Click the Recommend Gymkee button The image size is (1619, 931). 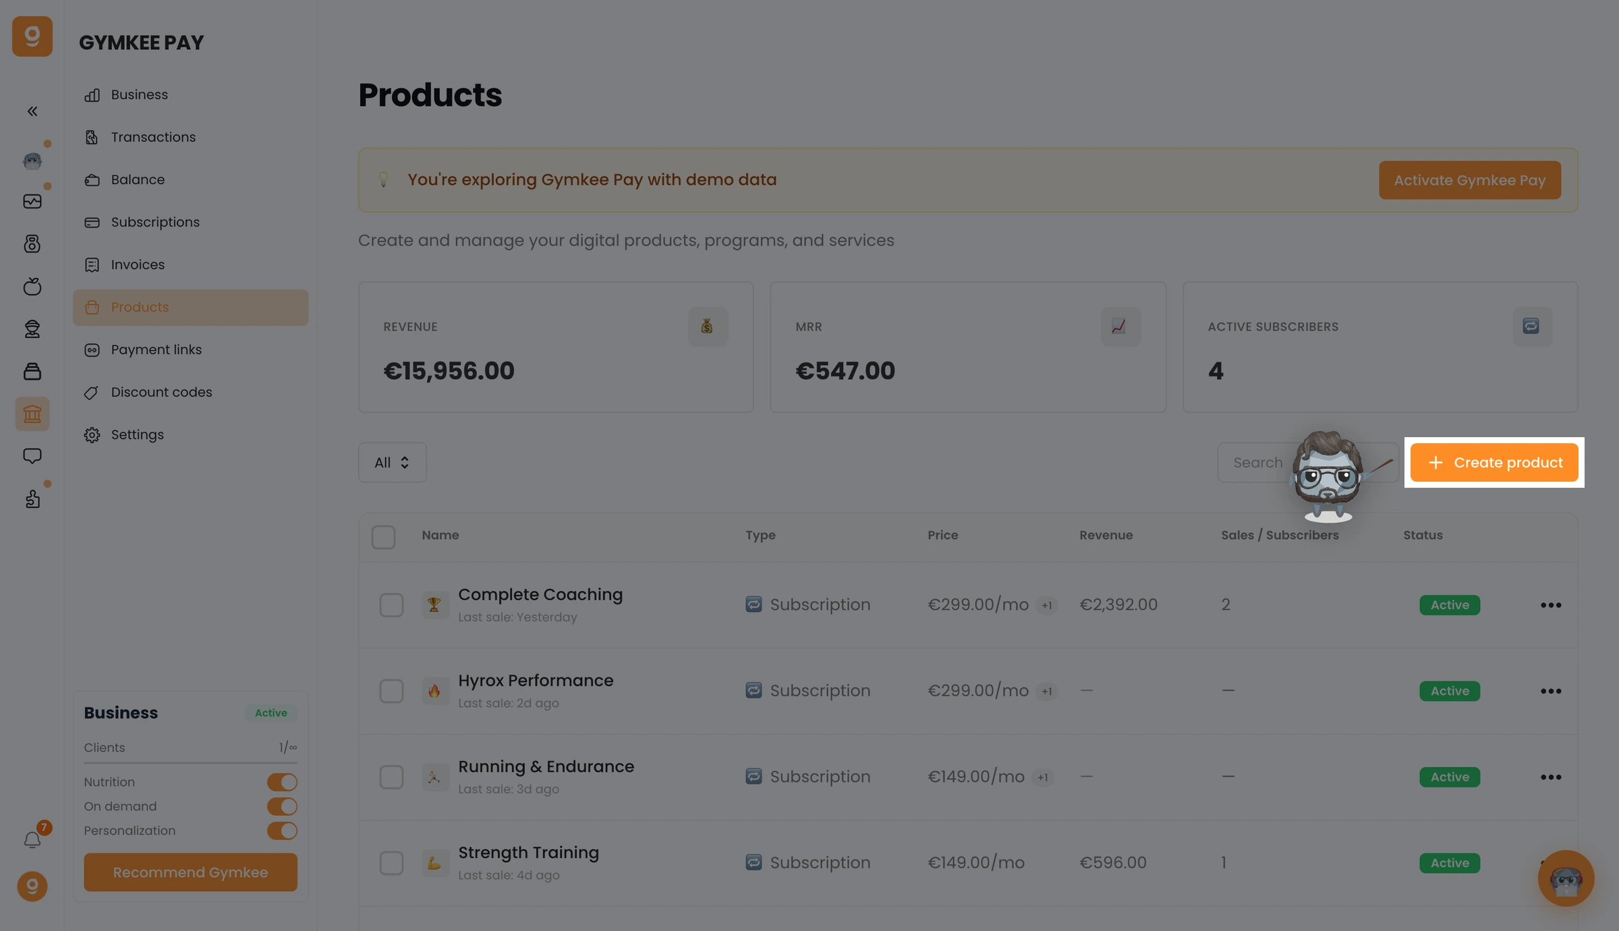[190, 872]
